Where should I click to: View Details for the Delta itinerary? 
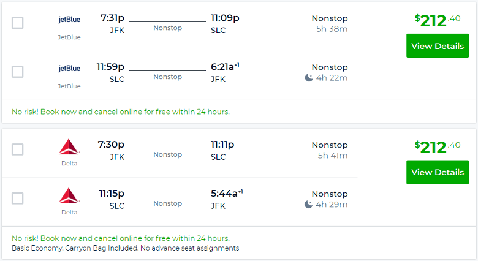point(438,172)
